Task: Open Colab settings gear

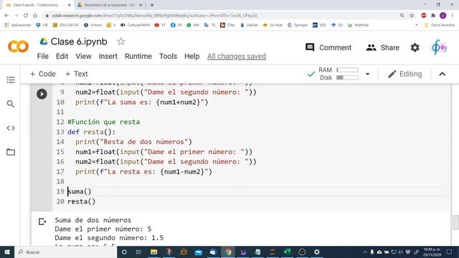Action: pos(415,47)
